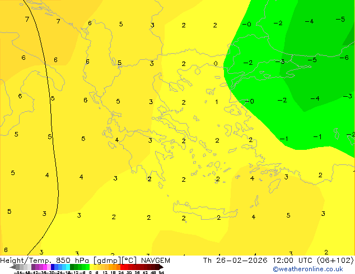Image resolution: width=355 pixels, height=274 pixels.
Task: Select the NAVGEM model label
Action: (x=156, y=261)
